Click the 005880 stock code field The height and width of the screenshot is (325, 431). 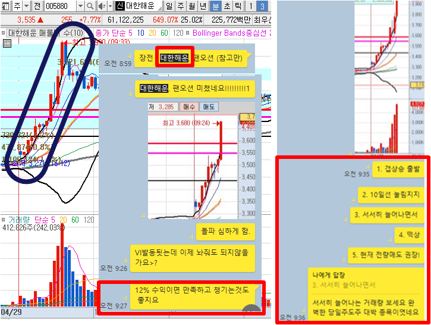coord(61,6)
